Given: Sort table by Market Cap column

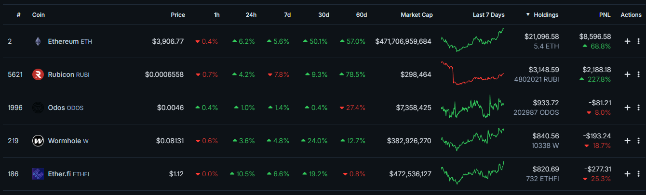Looking at the screenshot, I should [x=417, y=15].
